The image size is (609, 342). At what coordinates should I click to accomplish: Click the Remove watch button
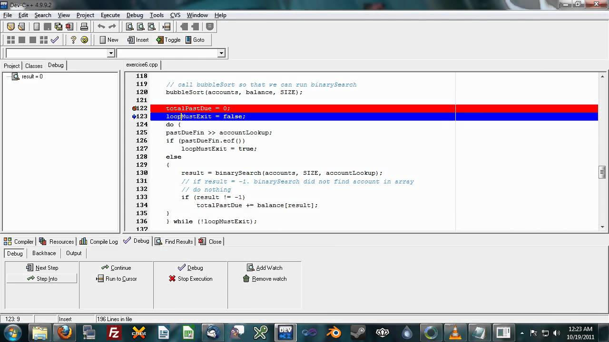point(265,279)
